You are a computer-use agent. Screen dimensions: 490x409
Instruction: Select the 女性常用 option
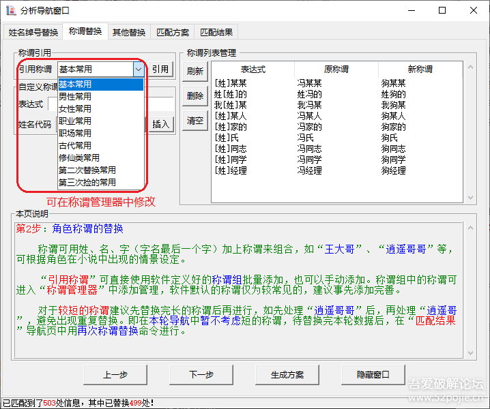point(100,108)
